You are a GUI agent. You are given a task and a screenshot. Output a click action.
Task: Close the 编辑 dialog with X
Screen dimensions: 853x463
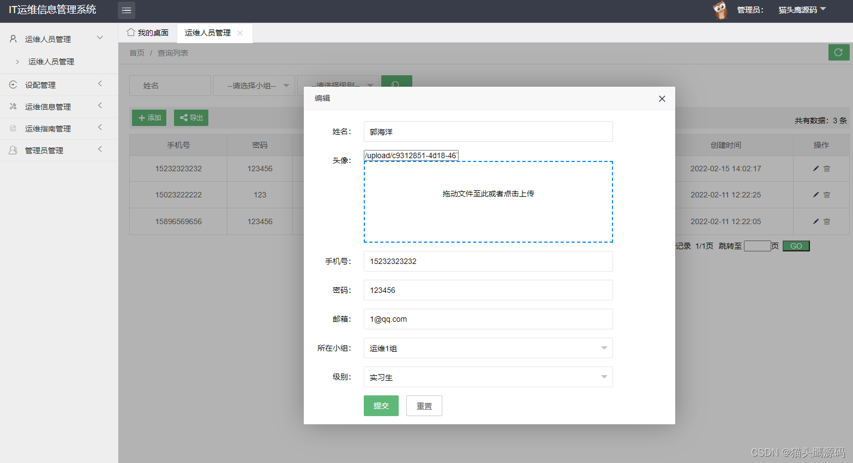click(662, 99)
